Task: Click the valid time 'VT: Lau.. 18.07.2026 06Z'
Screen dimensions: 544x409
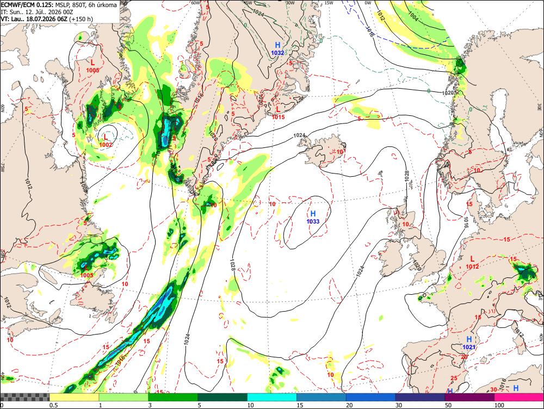Action: pos(34,19)
